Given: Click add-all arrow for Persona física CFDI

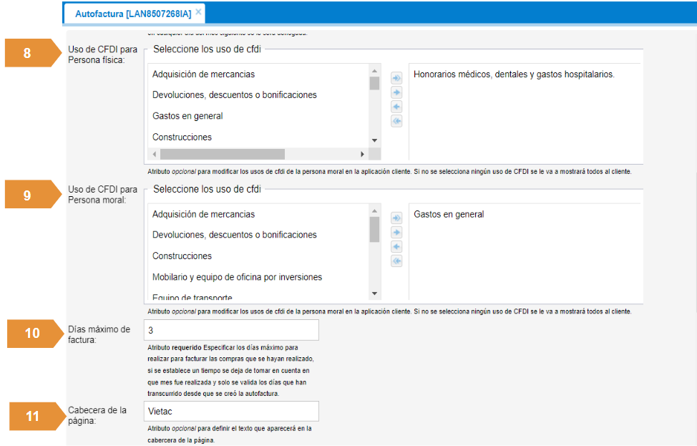Looking at the screenshot, I should point(396,78).
